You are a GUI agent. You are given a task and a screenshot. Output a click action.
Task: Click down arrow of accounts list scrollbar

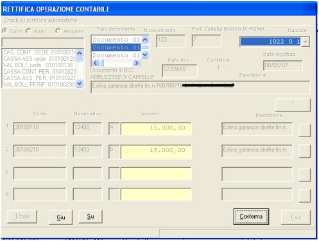[80, 84]
